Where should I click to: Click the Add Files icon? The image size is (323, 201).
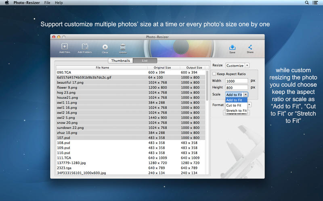[x=65, y=47]
